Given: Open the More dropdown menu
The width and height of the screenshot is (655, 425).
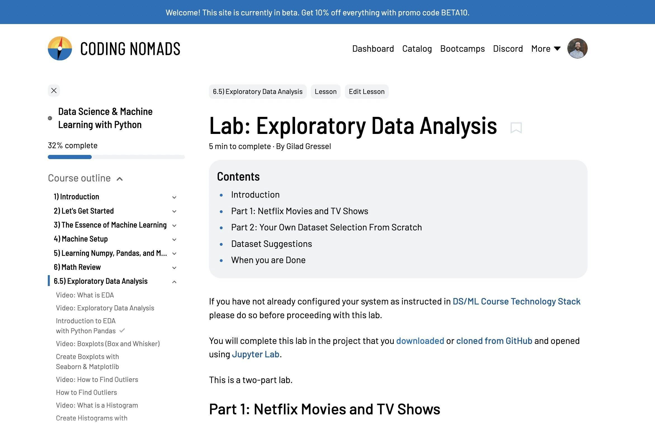Looking at the screenshot, I should (546, 49).
